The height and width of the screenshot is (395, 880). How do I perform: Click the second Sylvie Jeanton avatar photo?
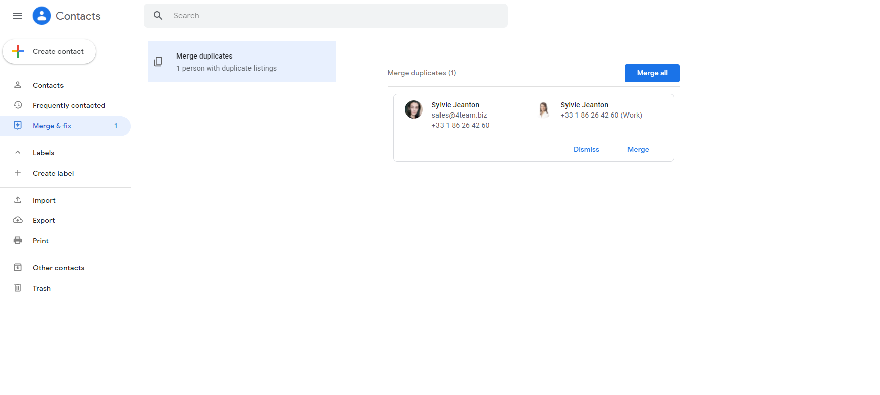tap(543, 109)
